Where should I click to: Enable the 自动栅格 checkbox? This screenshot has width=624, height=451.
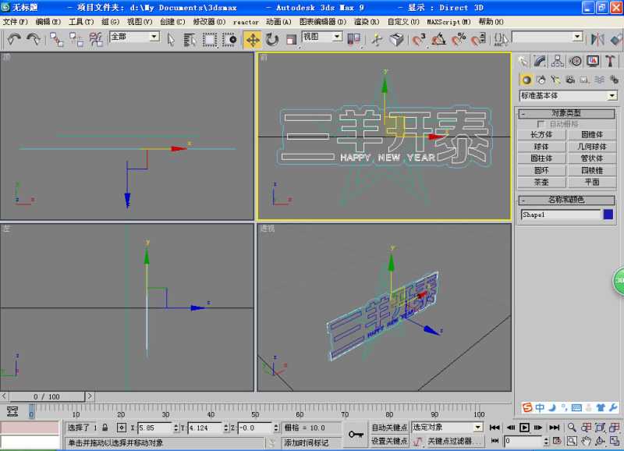pyautogui.click(x=541, y=124)
